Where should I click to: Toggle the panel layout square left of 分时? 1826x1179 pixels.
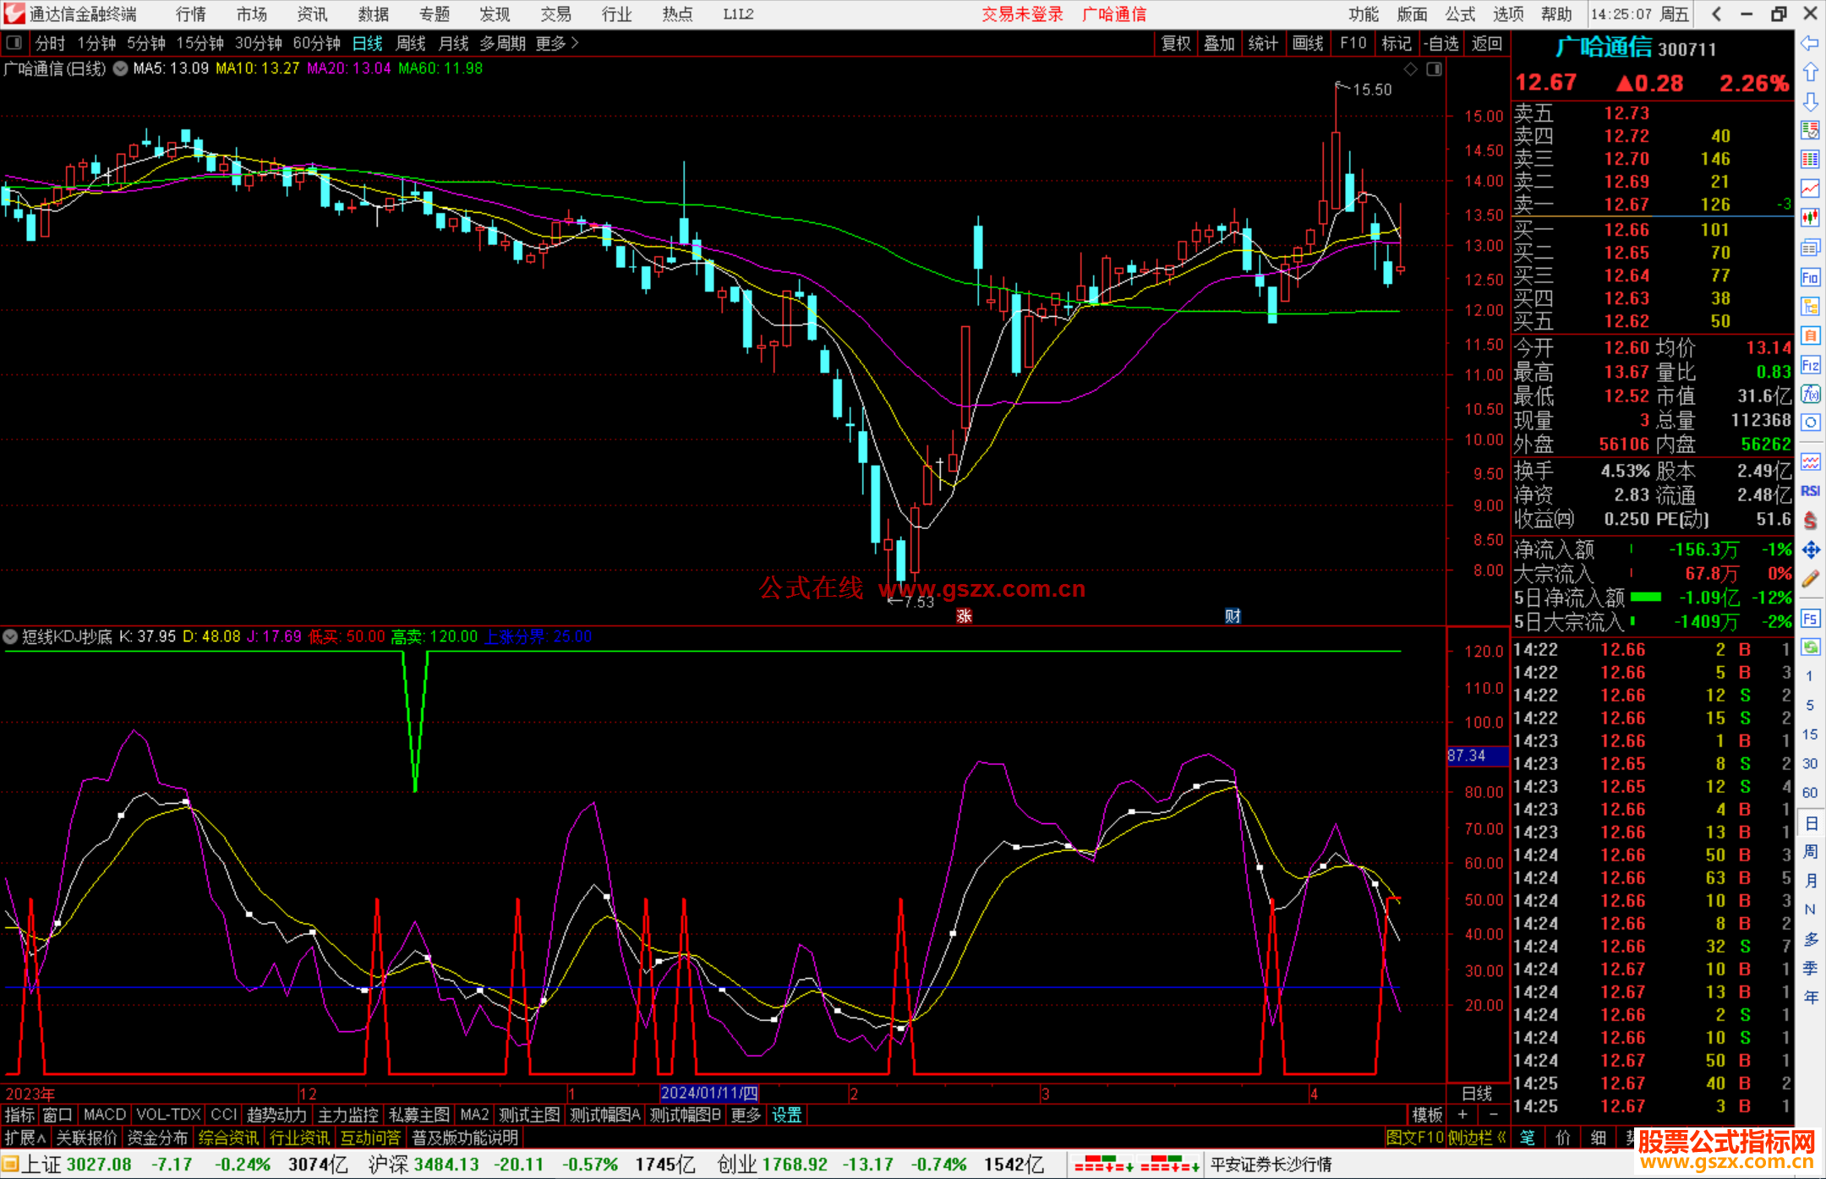coord(14,42)
